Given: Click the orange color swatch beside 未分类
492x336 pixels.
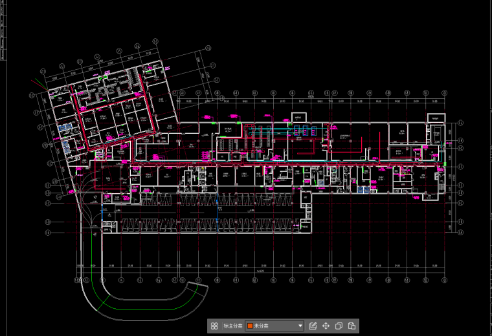Looking at the screenshot, I should (x=250, y=326).
